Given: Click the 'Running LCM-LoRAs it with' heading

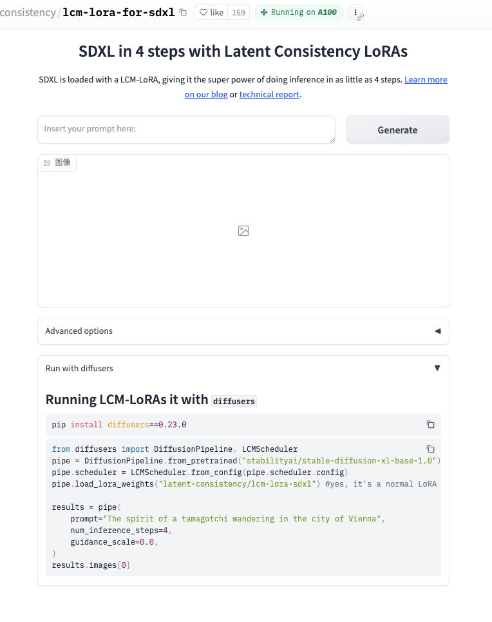Looking at the screenshot, I should point(151,400).
